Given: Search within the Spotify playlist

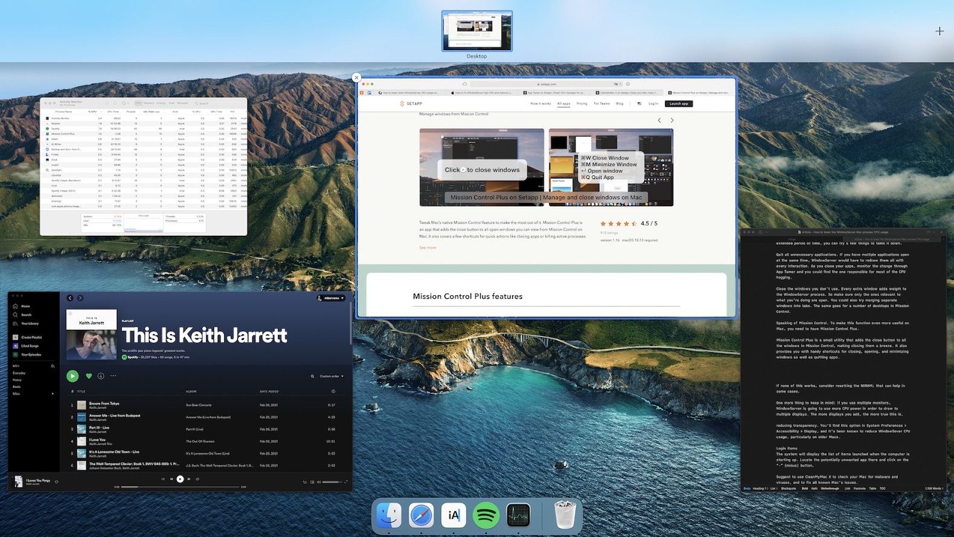Looking at the screenshot, I should pyautogui.click(x=312, y=376).
